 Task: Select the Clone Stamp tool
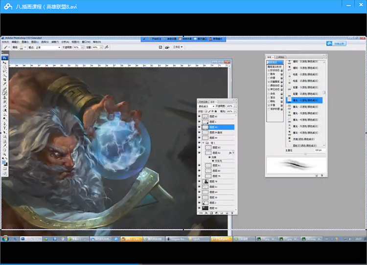point(4,97)
